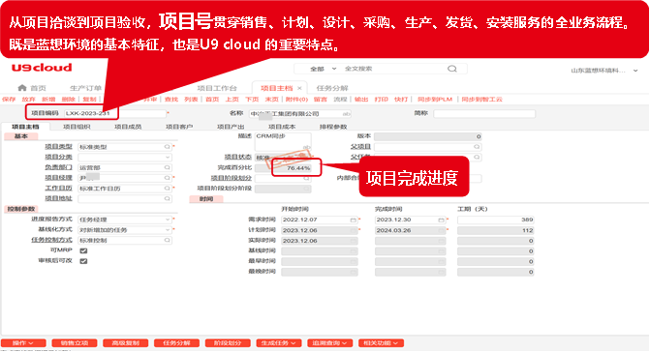The width and height of the screenshot is (650, 352).
Task: Open calendar icon for 需求时间 start date
Action: [x=353, y=220]
